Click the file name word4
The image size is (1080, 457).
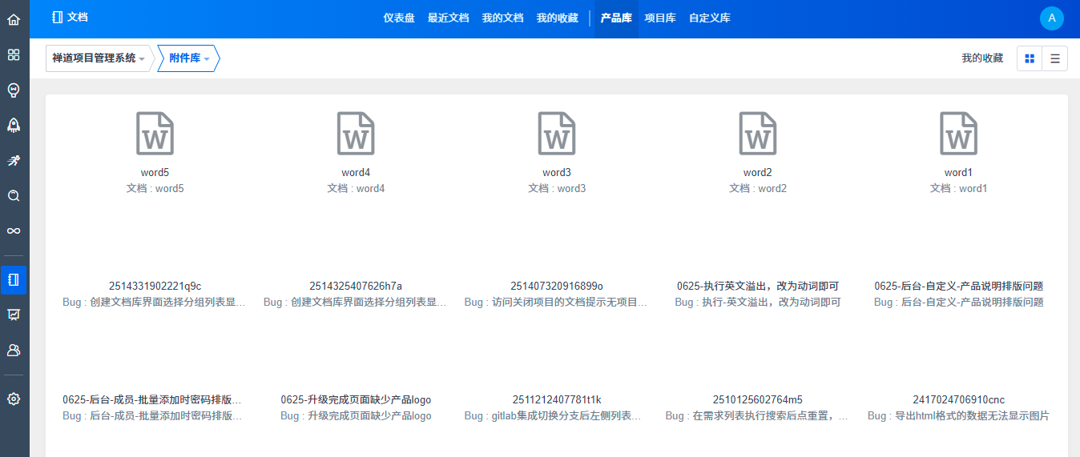point(356,172)
